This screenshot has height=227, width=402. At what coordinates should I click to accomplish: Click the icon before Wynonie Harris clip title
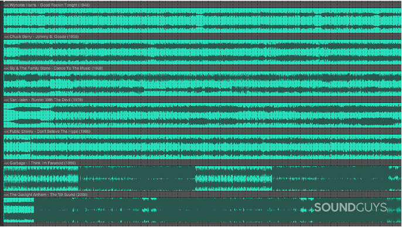click(x=6, y=5)
